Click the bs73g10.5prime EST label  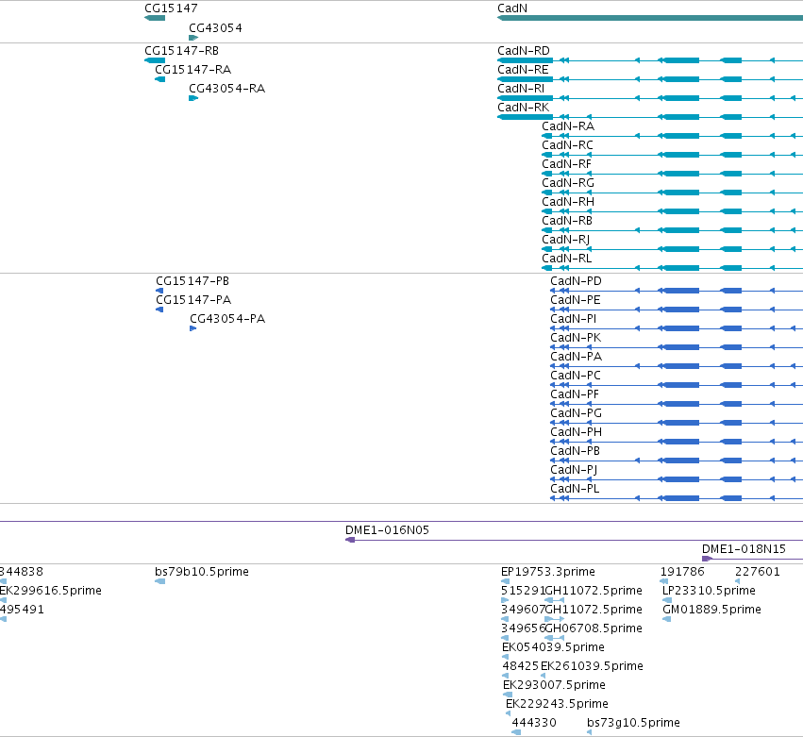(x=633, y=723)
